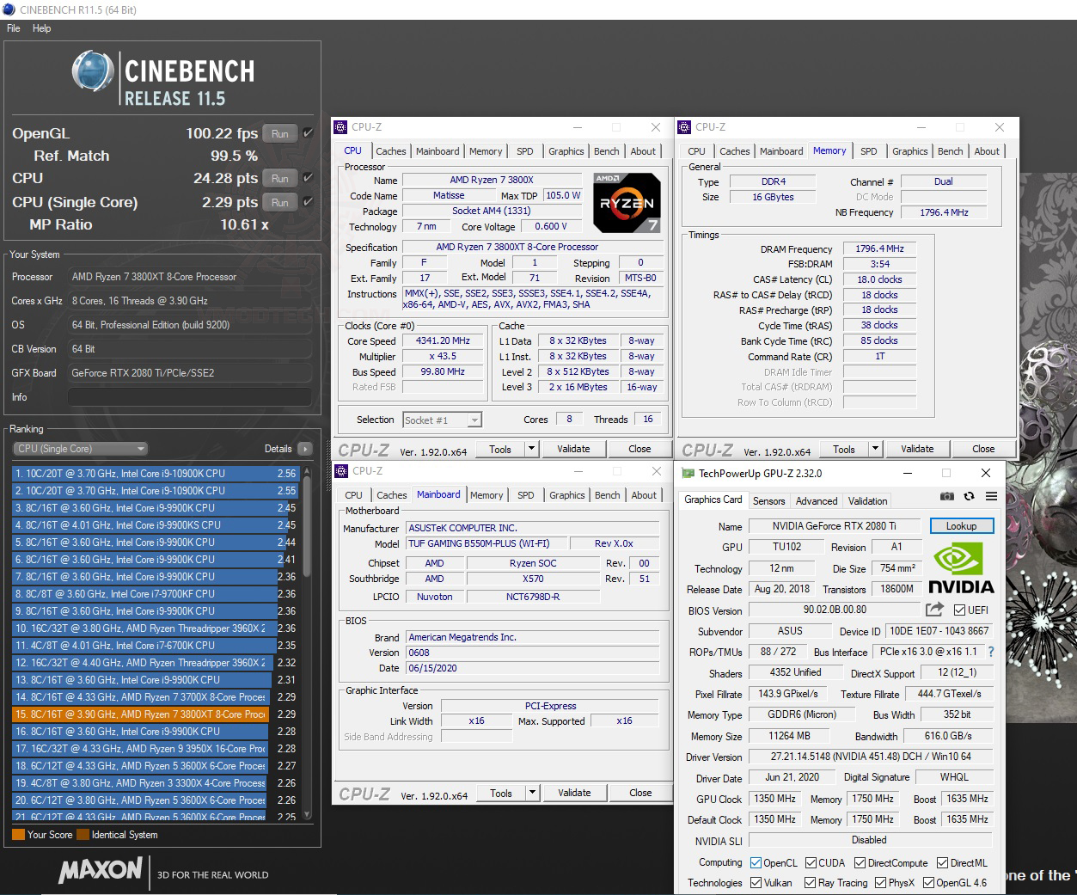The width and height of the screenshot is (1077, 895).
Task: Click the GPU-Z refresh icon
Action: click(x=969, y=497)
